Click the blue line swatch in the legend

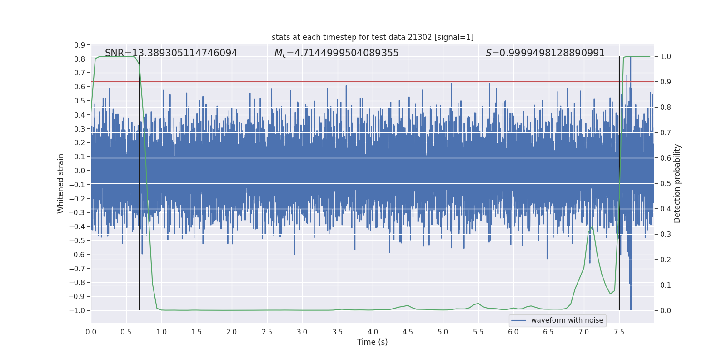tap(518, 320)
